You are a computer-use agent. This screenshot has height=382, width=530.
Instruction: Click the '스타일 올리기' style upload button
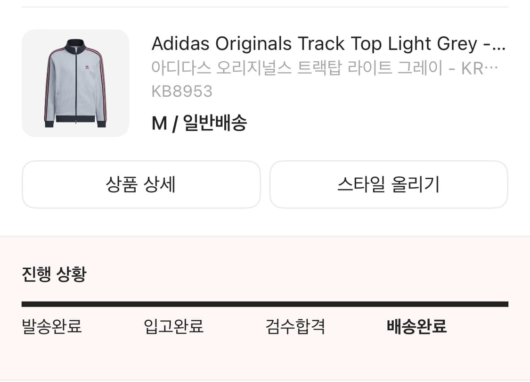(389, 184)
